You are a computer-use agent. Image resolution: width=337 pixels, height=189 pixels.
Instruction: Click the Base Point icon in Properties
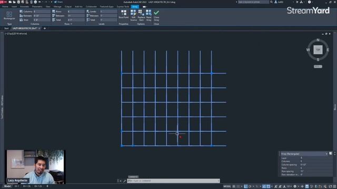pos(124,13)
